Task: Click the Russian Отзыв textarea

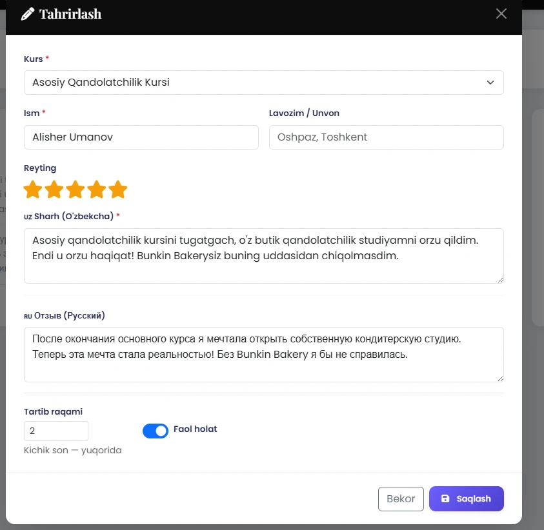Action: click(263, 354)
